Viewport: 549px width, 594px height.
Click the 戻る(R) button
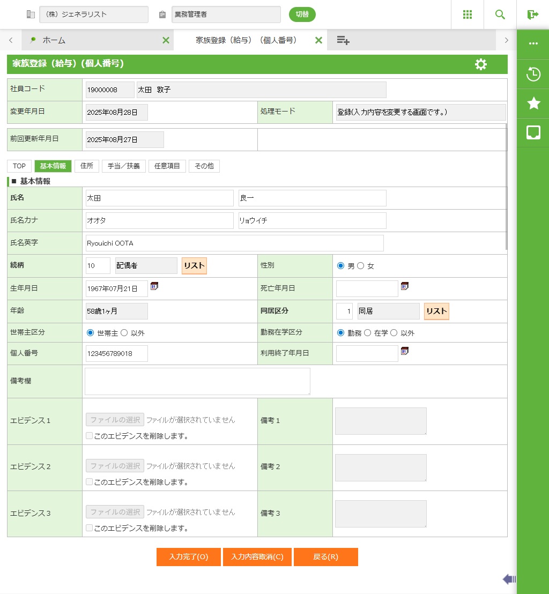click(325, 557)
